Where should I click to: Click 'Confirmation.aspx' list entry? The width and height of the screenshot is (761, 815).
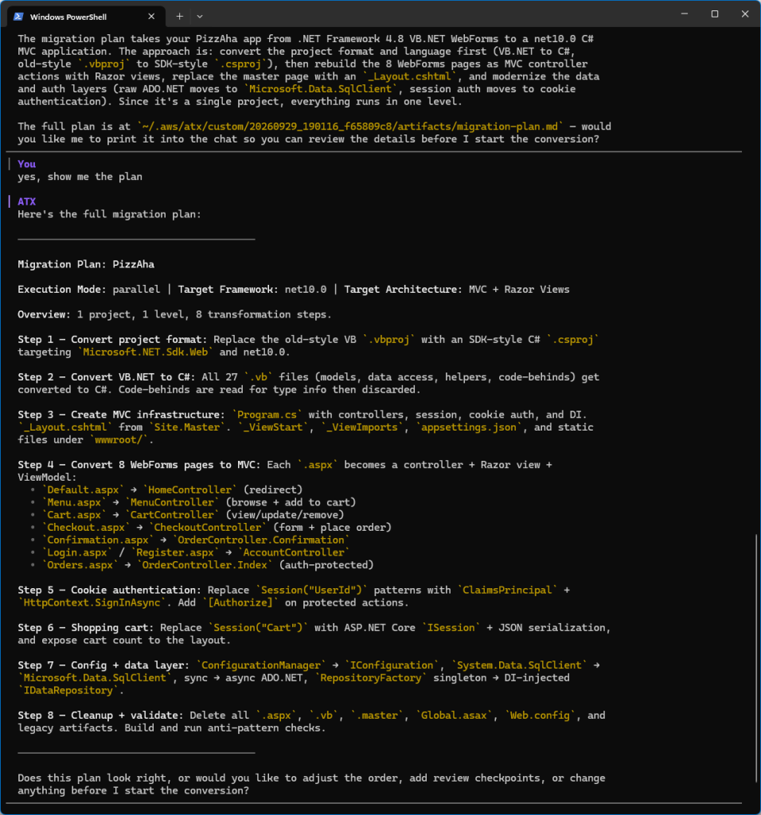[98, 540]
